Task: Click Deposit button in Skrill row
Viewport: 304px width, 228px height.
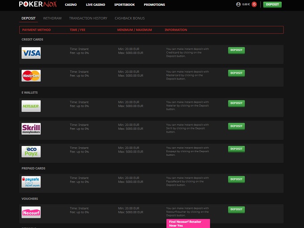Action: point(236,126)
